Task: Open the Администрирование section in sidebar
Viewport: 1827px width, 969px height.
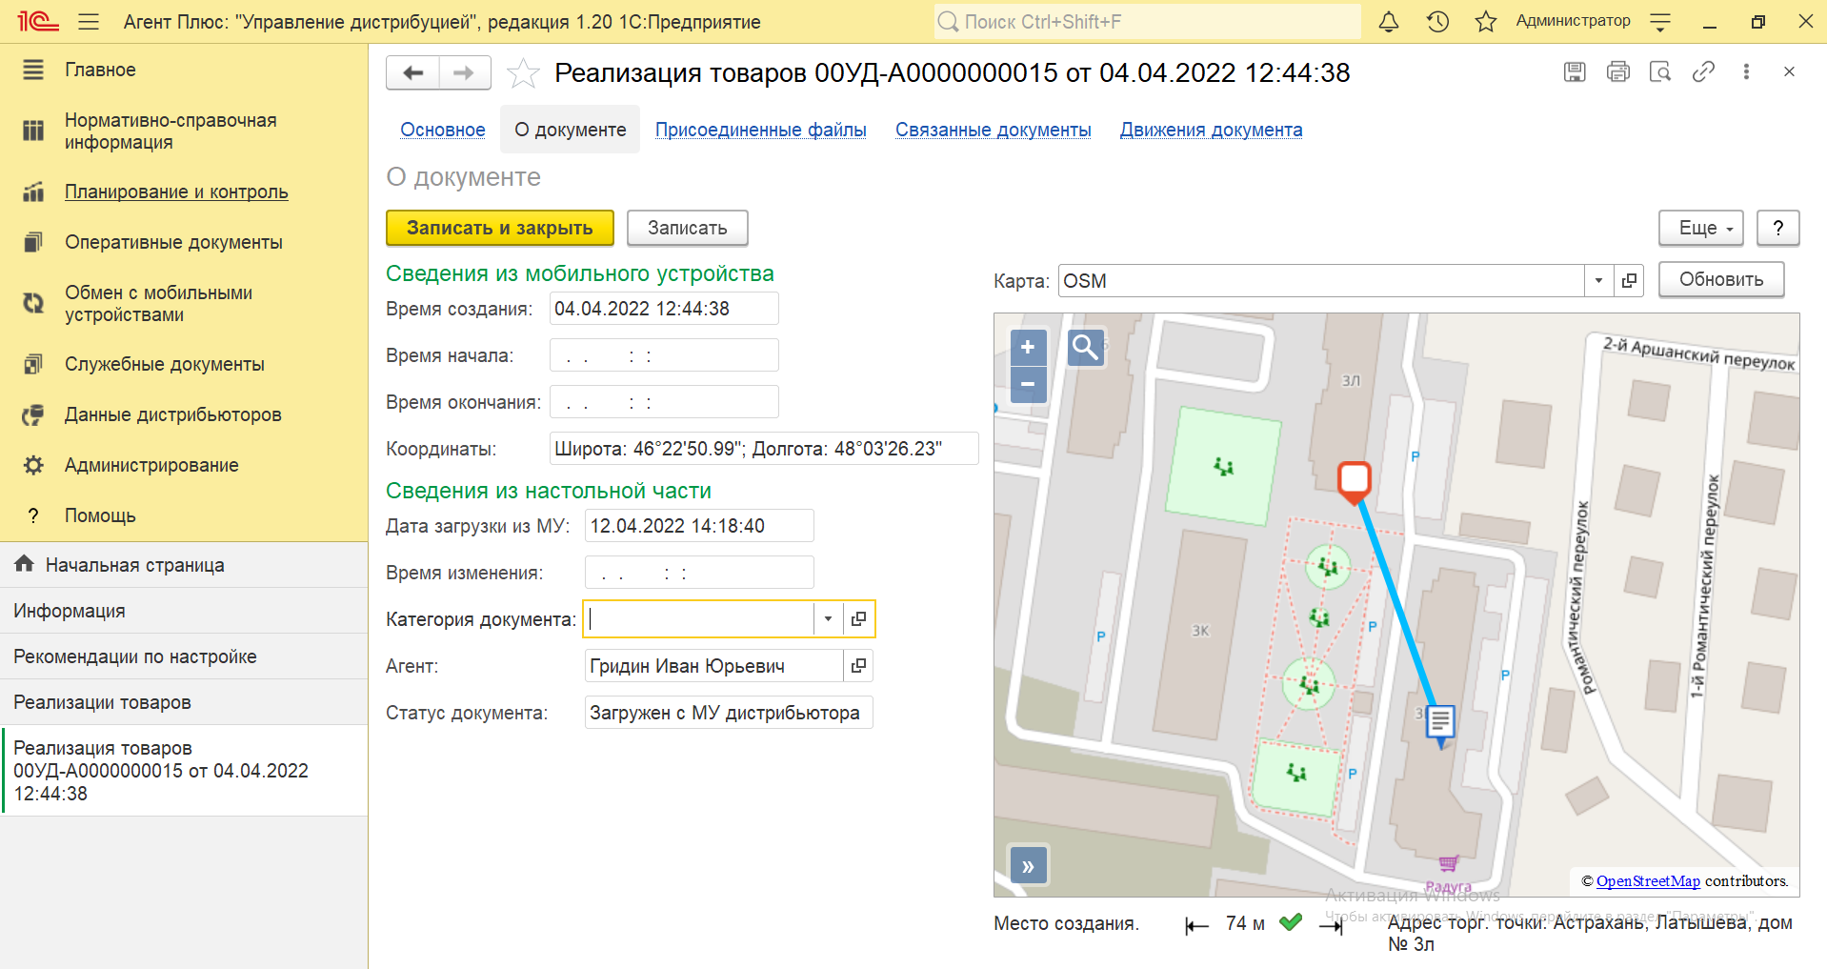Action: click(x=151, y=465)
